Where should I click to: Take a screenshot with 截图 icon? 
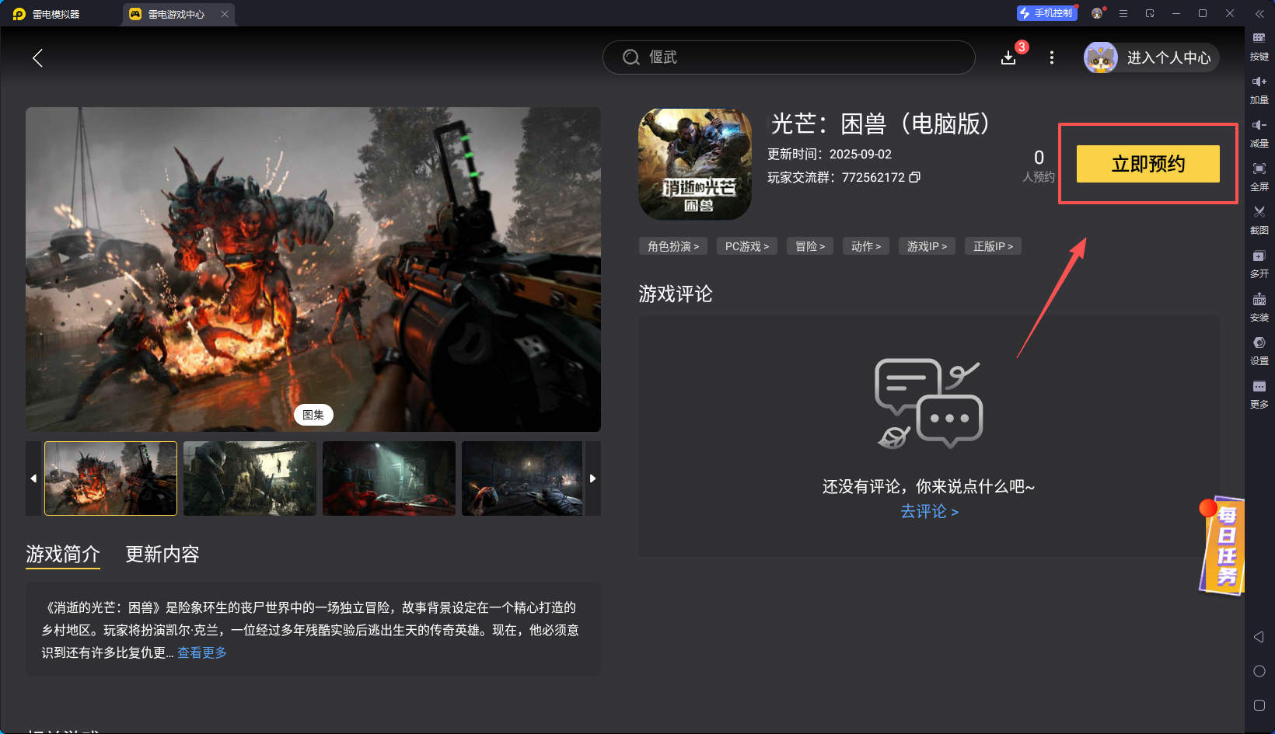click(x=1259, y=220)
